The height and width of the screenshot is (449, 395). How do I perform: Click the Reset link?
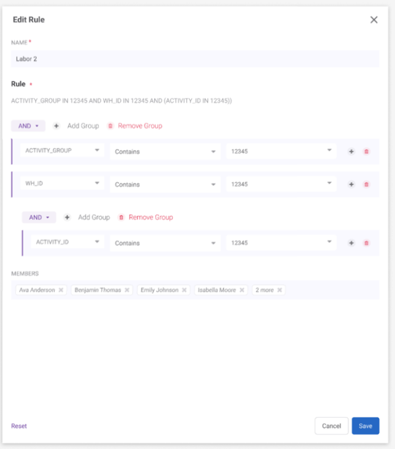(19, 426)
